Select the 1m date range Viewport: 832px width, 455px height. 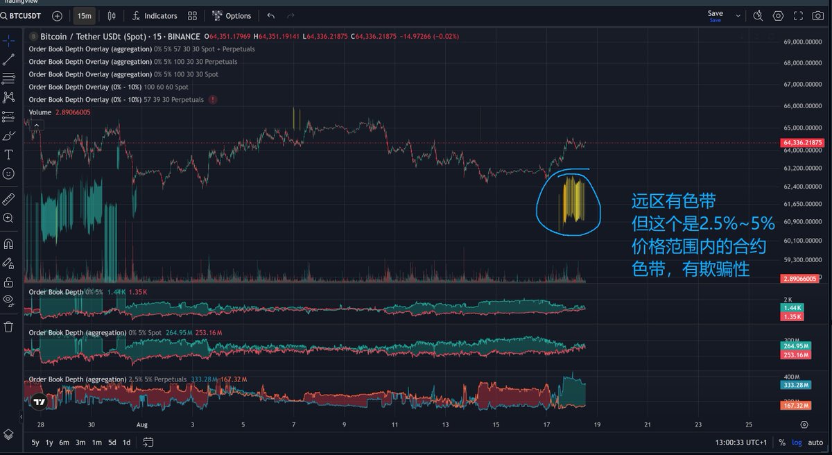(x=96, y=442)
